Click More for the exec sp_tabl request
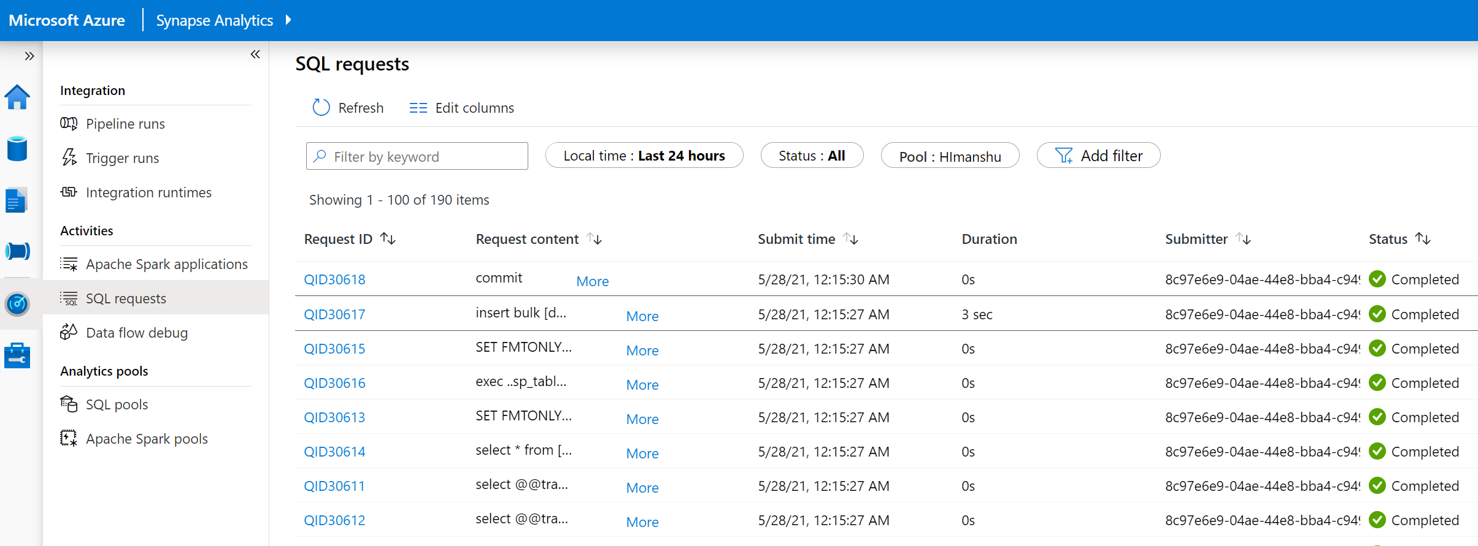The width and height of the screenshot is (1478, 546). (642, 385)
